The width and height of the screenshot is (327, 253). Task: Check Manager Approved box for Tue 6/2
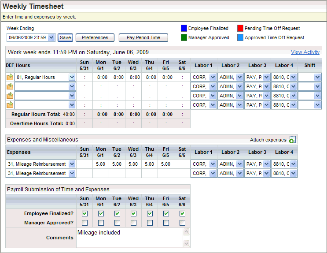point(117,223)
